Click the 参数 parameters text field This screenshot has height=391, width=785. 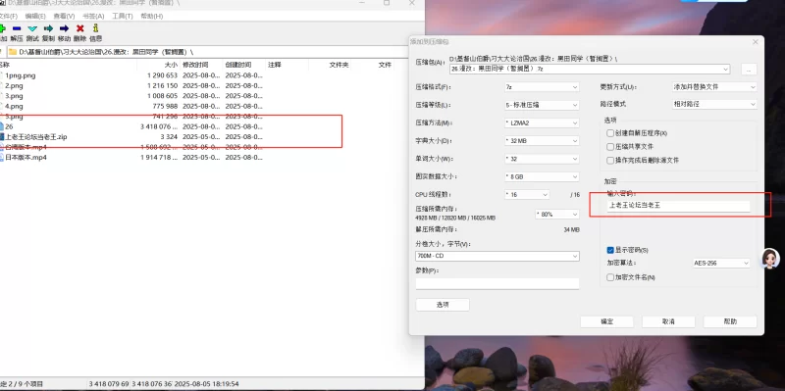[497, 283]
